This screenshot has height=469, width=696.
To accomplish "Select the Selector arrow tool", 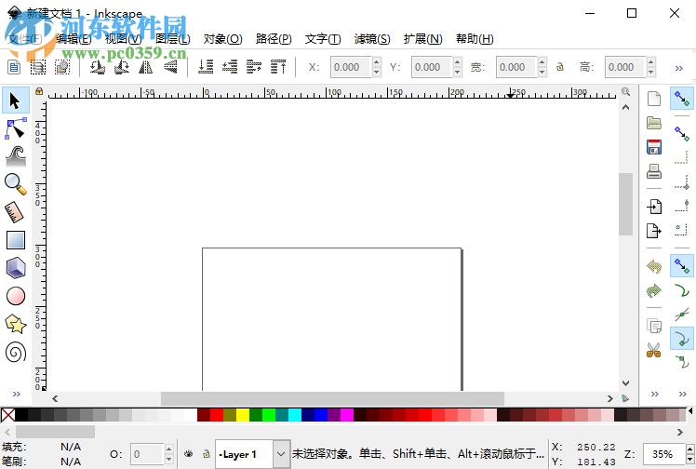I will click(15, 100).
